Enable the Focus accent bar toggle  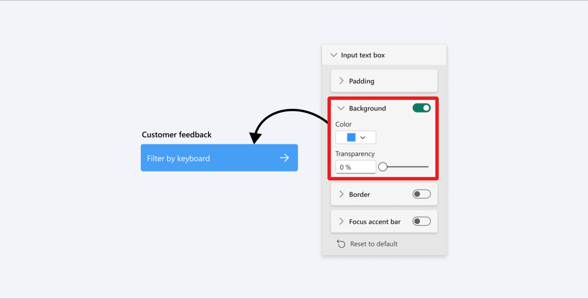(421, 221)
